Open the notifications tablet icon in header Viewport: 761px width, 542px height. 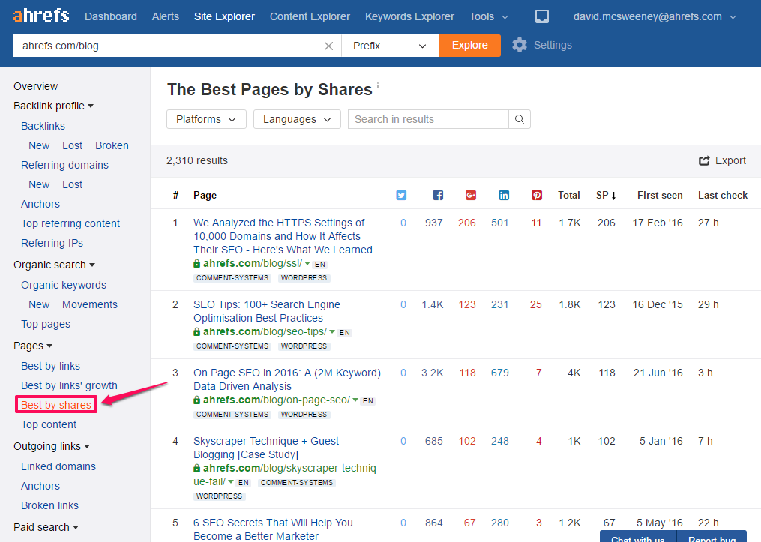pyautogui.click(x=541, y=16)
